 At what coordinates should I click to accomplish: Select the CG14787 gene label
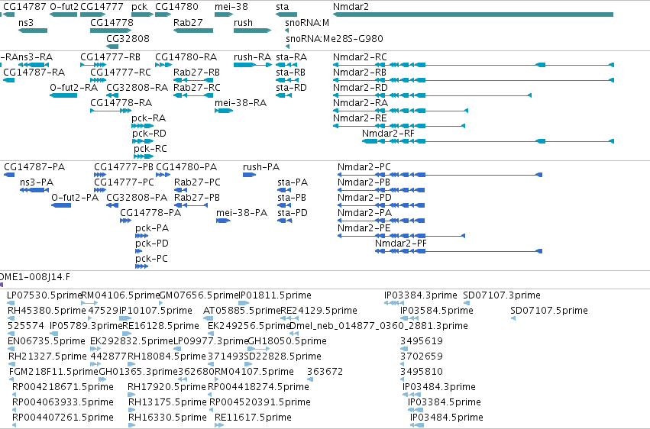tap(24, 7)
